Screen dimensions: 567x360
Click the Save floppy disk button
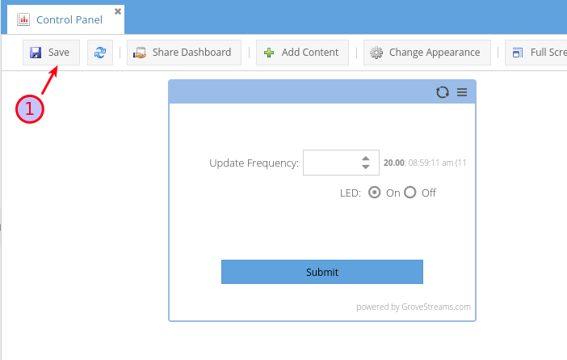[x=50, y=53]
